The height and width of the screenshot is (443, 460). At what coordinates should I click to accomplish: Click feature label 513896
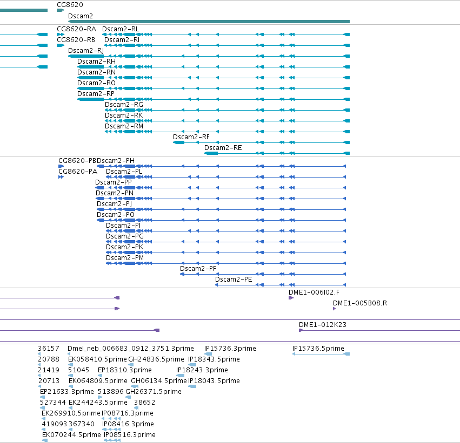pos(111,392)
